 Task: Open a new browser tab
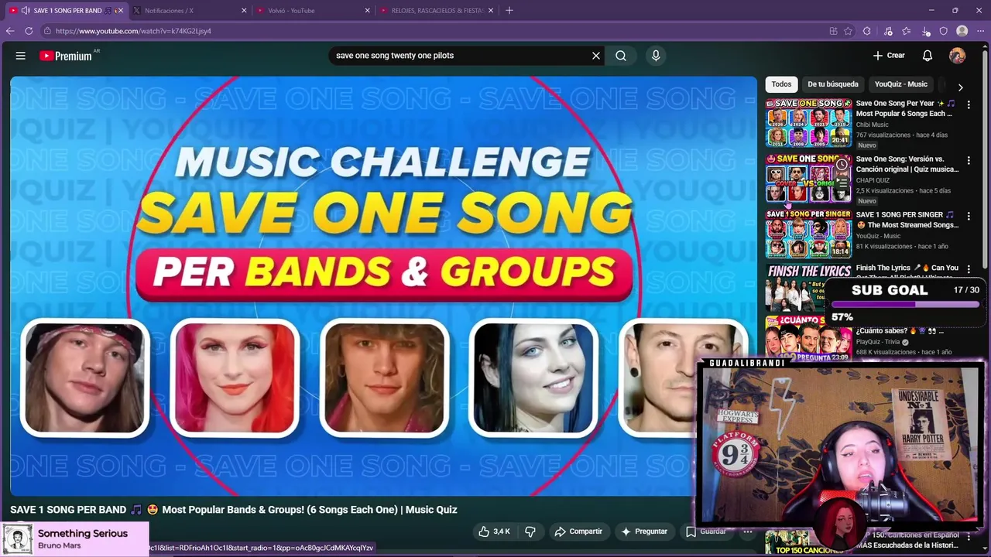[509, 11]
